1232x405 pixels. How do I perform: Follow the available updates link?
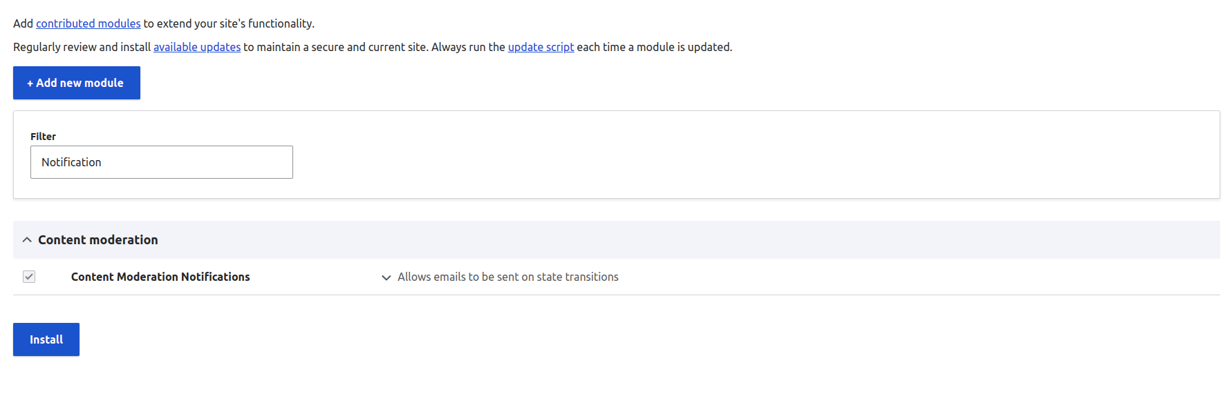tap(196, 46)
